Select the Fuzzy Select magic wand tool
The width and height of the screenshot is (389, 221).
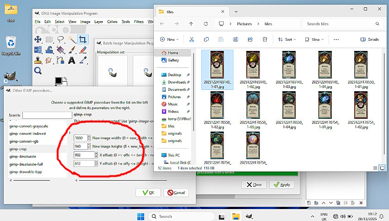click(72, 39)
